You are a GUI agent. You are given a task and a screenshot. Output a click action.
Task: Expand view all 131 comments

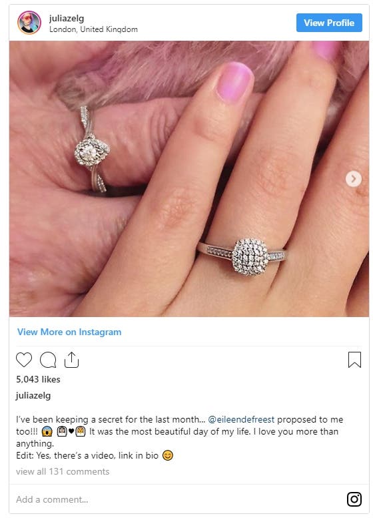pyautogui.click(x=63, y=471)
